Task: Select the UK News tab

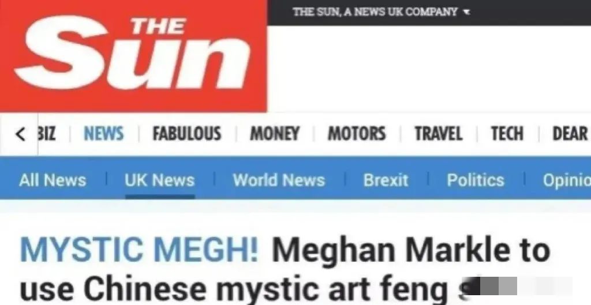Action: [x=159, y=180]
